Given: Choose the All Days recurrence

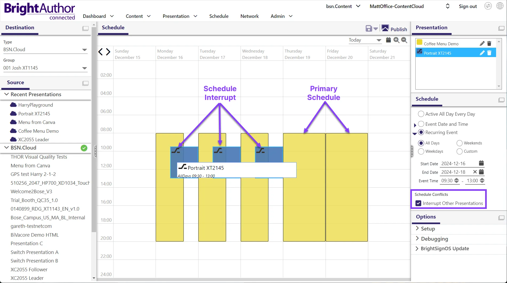Looking at the screenshot, I should pyautogui.click(x=421, y=143).
